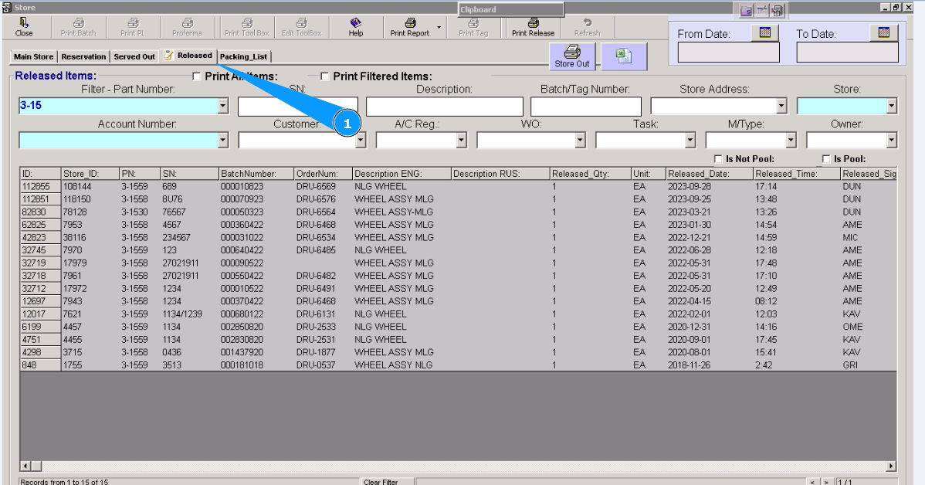Tick the Print Filtered Items checkbox
This screenshot has height=485, width=925.
point(325,76)
